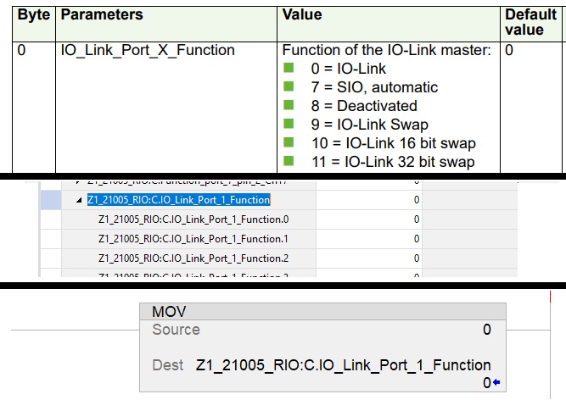This screenshot has width=566, height=411.
Task: Click the '11 = IO-Link 32 bit swap' entry
Action: (x=393, y=162)
